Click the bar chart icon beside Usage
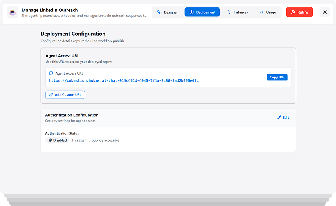Screen dimensions: 336x206 (x=261, y=12)
